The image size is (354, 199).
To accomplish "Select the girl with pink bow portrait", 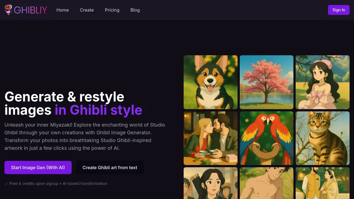I will (322, 82).
